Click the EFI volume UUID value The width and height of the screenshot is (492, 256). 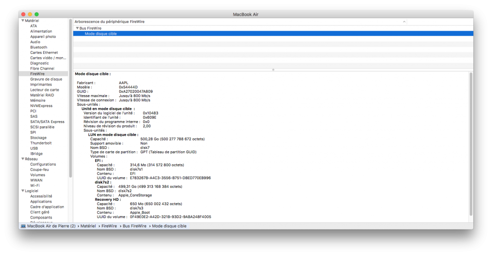[171, 178]
